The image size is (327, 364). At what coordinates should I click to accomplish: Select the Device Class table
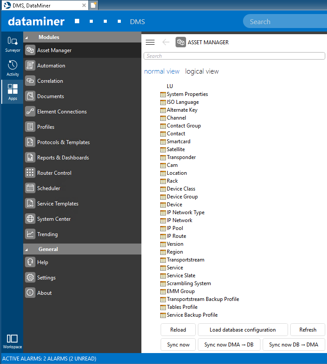[181, 189]
